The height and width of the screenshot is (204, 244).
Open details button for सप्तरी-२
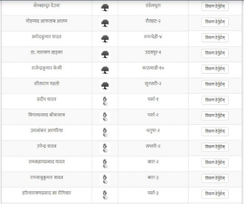215,147
